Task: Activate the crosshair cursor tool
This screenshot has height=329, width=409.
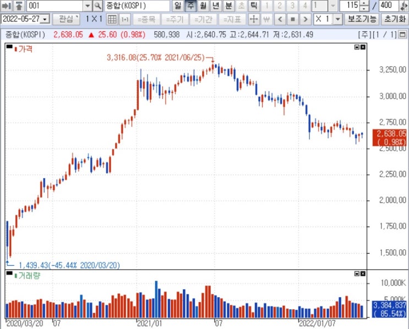Action: coord(254,19)
